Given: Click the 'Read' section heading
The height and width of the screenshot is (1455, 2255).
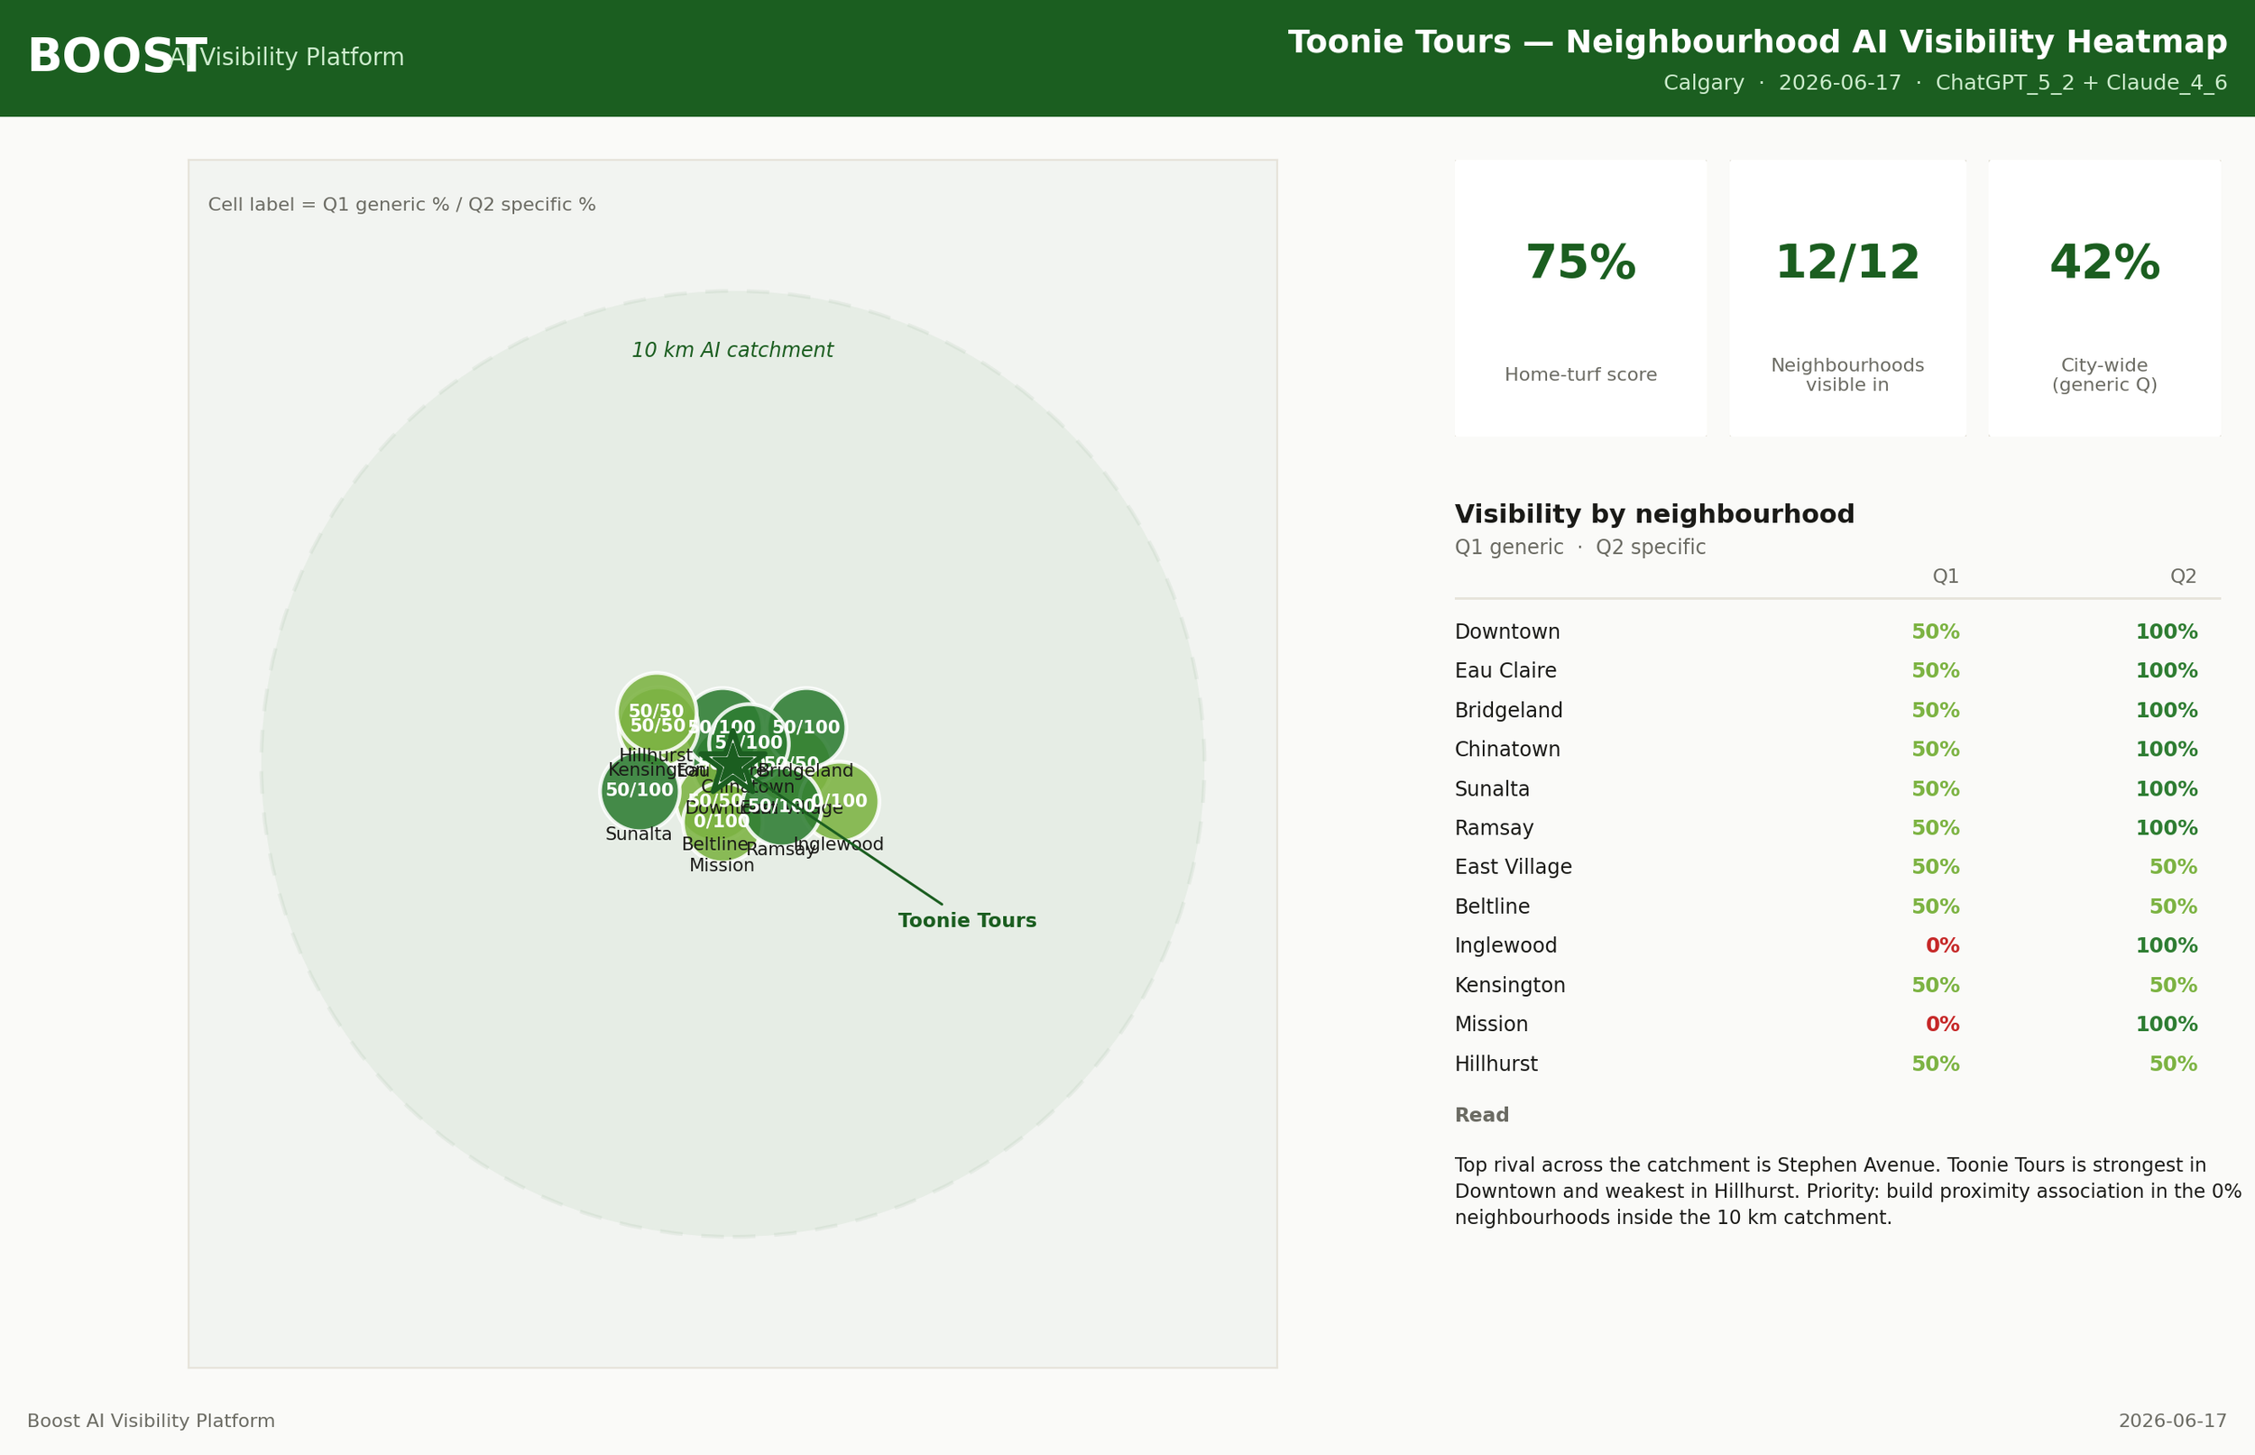Looking at the screenshot, I should pyautogui.click(x=1481, y=1116).
